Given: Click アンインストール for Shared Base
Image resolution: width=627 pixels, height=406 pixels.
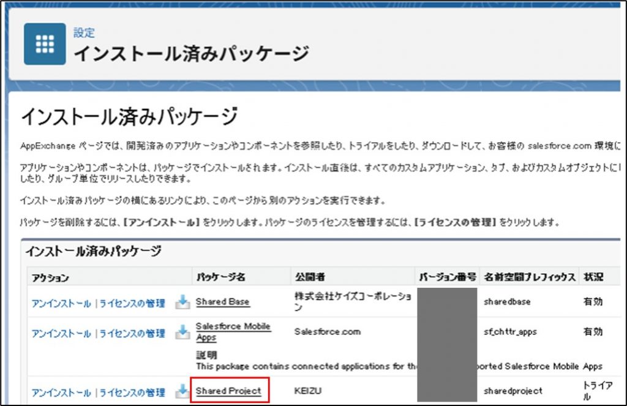Looking at the screenshot, I should (61, 303).
